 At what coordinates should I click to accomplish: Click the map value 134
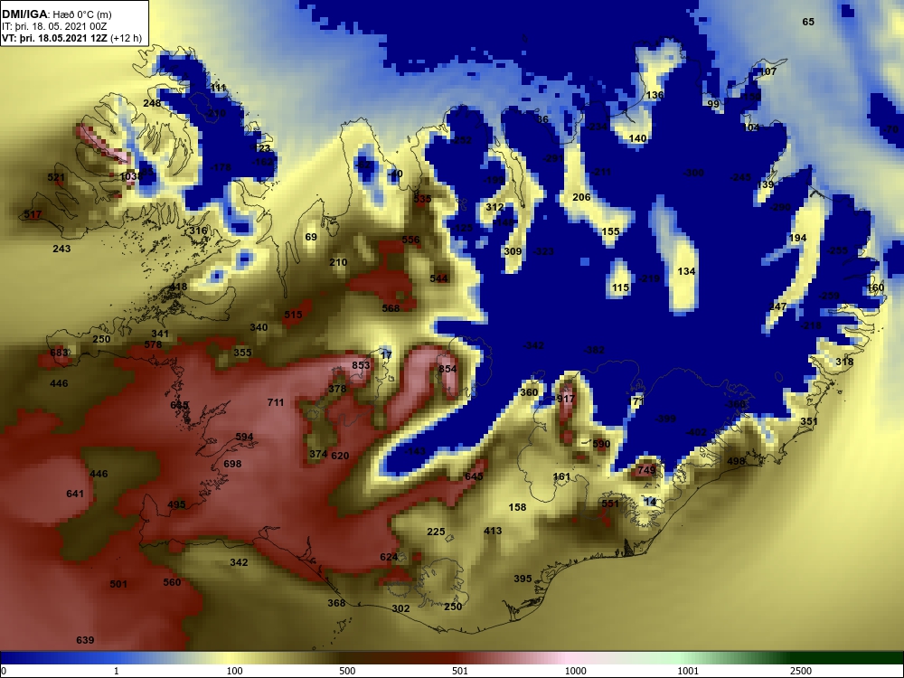pos(687,271)
